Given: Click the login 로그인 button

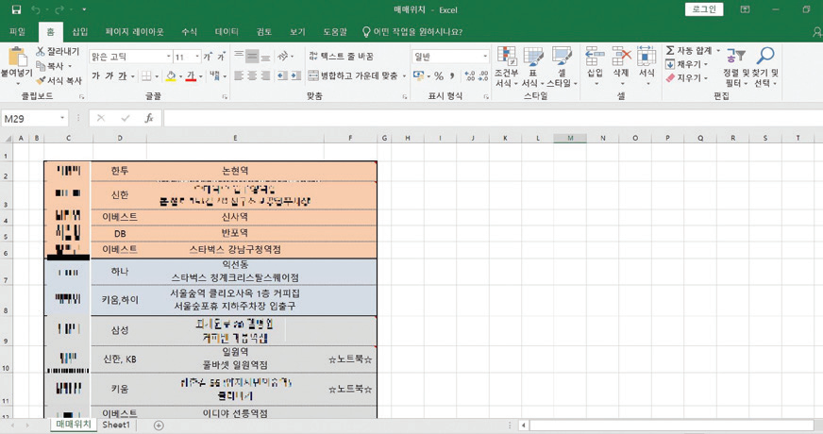Looking at the screenshot, I should click(x=704, y=9).
